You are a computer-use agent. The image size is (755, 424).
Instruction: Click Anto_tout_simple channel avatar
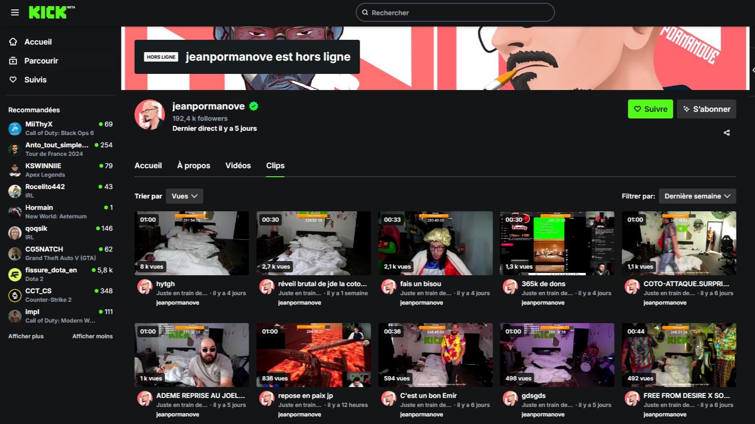pyautogui.click(x=15, y=149)
